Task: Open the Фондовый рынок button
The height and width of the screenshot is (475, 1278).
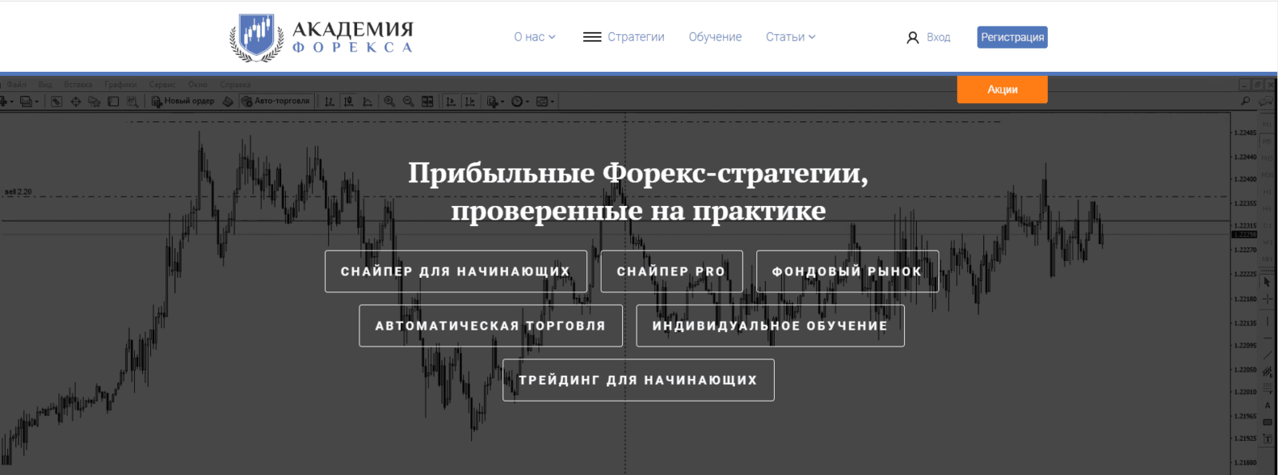Action: point(847,271)
